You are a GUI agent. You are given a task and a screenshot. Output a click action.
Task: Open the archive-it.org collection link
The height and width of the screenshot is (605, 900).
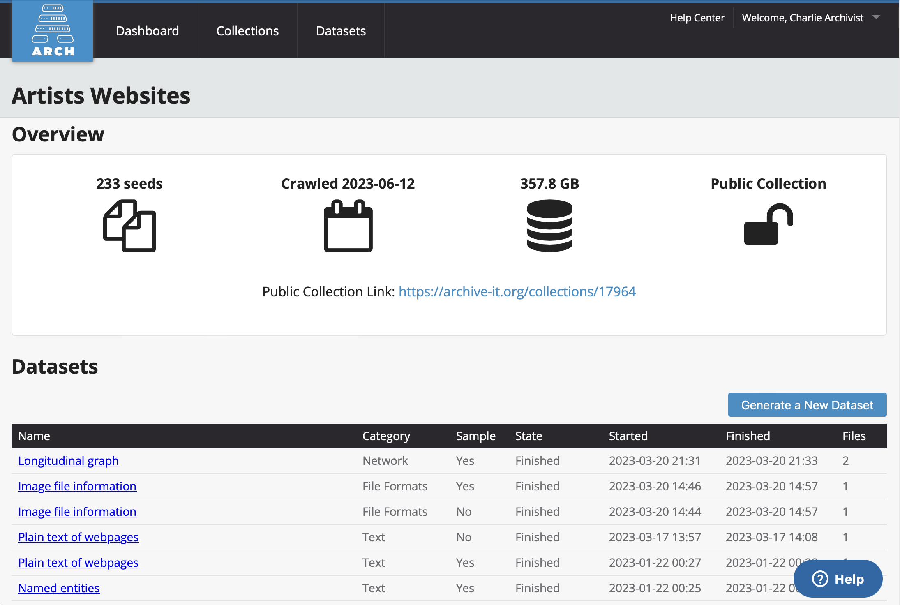[x=517, y=291]
